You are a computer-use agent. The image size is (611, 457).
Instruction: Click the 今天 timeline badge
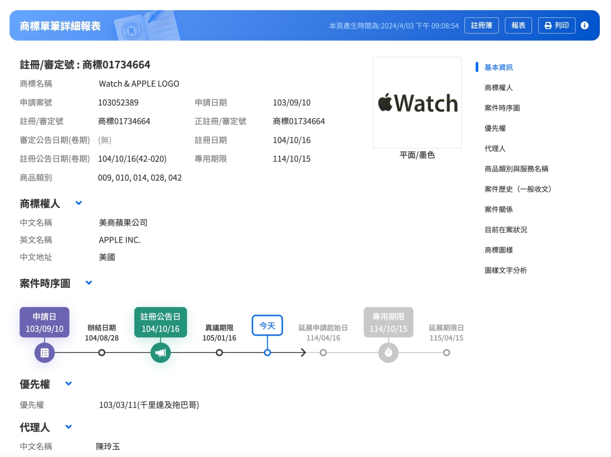click(x=267, y=325)
